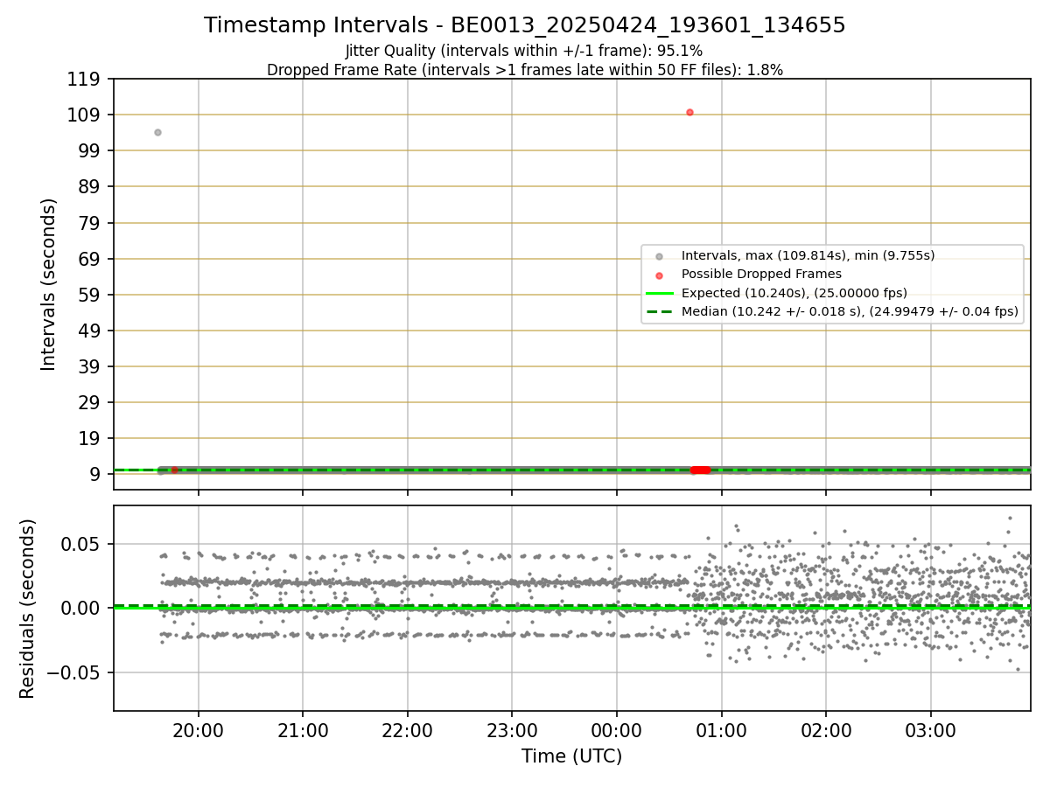The height and width of the screenshot is (787, 1050).
Task: Click the '02:00' x-axis tick label
Action: point(826,731)
